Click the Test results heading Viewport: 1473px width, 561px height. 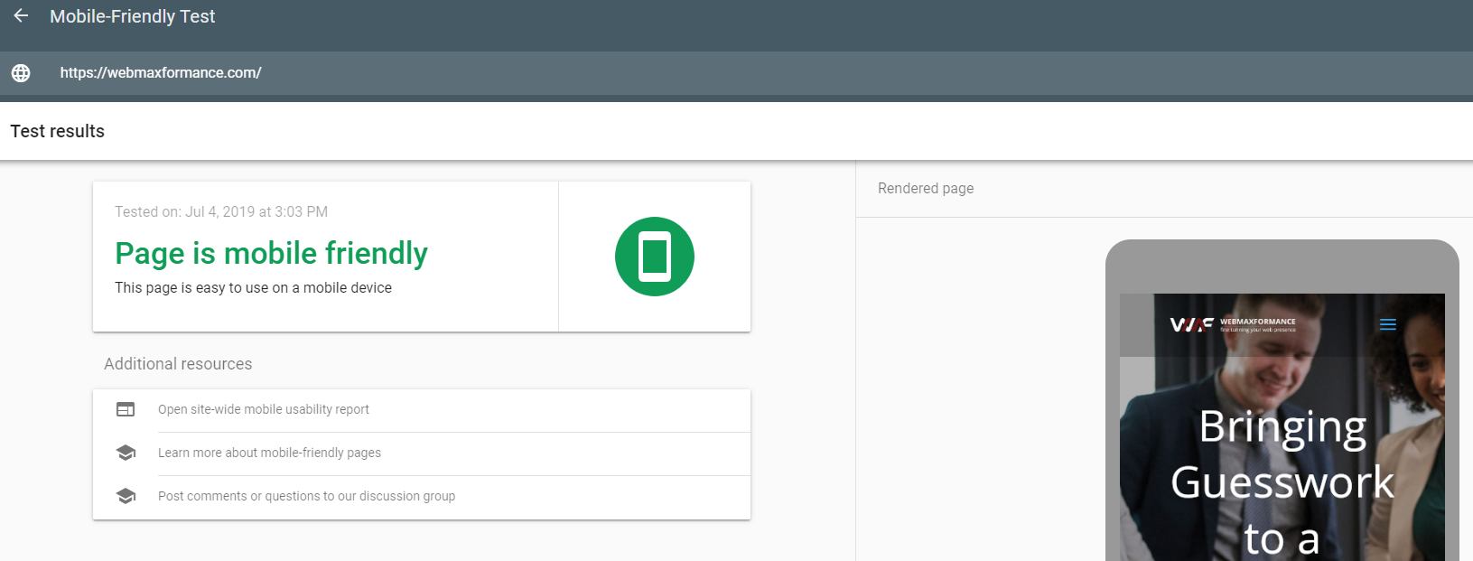58,131
